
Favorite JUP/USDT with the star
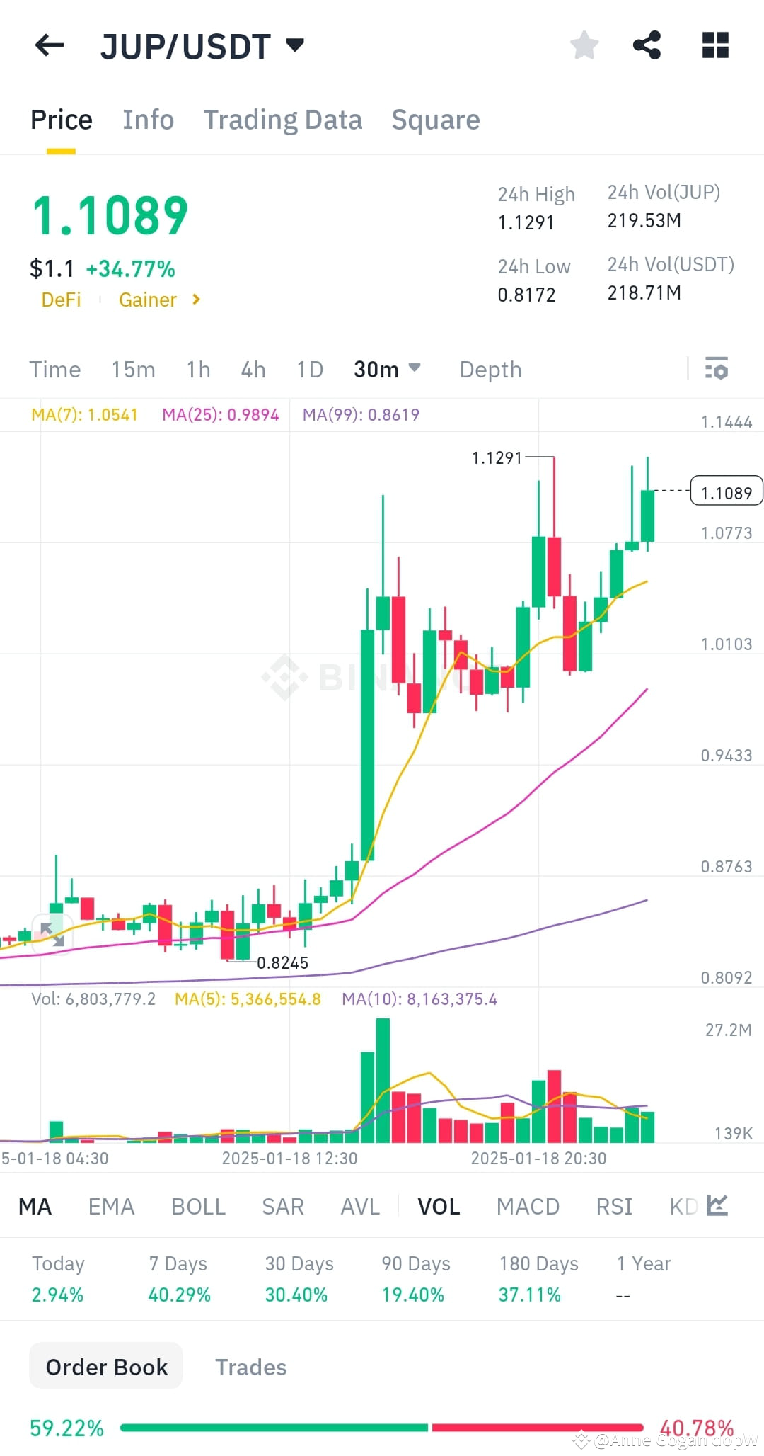point(584,45)
